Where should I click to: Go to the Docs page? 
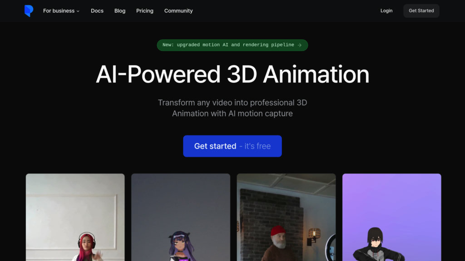click(x=97, y=11)
